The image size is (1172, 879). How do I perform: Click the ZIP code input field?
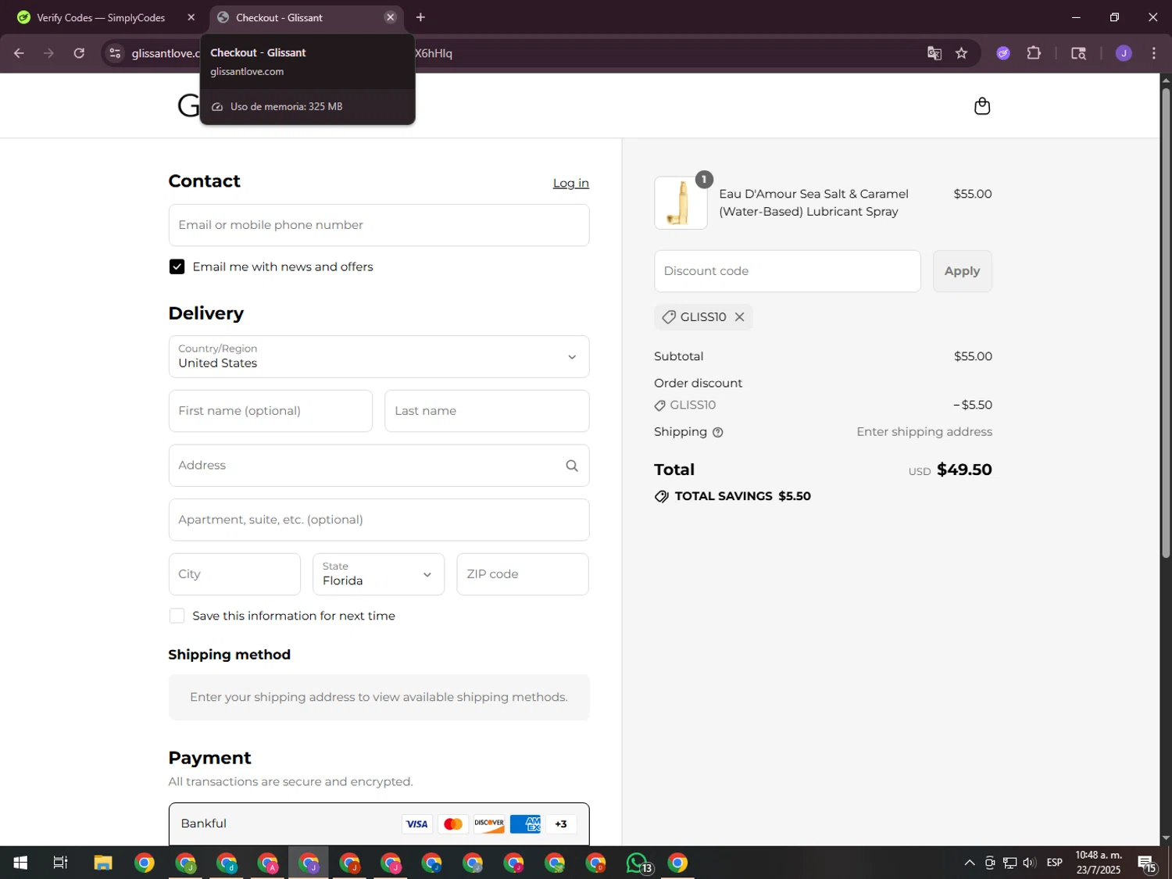[523, 574]
